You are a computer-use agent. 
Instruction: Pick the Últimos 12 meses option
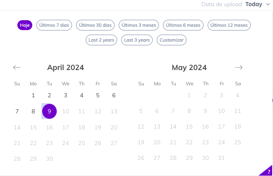(x=229, y=25)
